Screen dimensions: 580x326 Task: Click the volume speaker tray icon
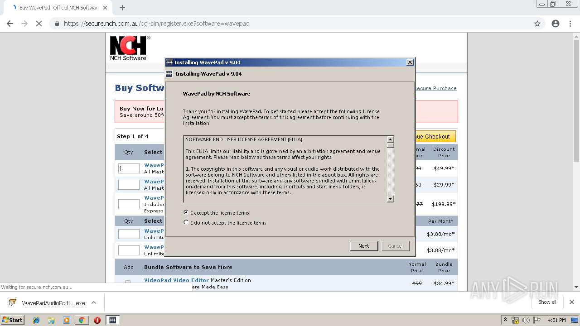pos(526,320)
